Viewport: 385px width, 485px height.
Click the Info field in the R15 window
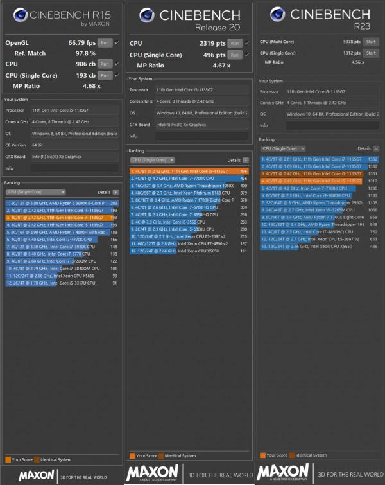tap(74, 168)
